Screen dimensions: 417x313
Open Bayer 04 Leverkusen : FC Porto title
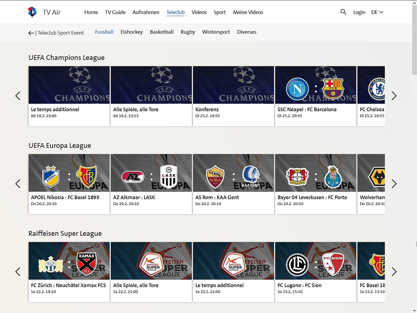click(312, 197)
